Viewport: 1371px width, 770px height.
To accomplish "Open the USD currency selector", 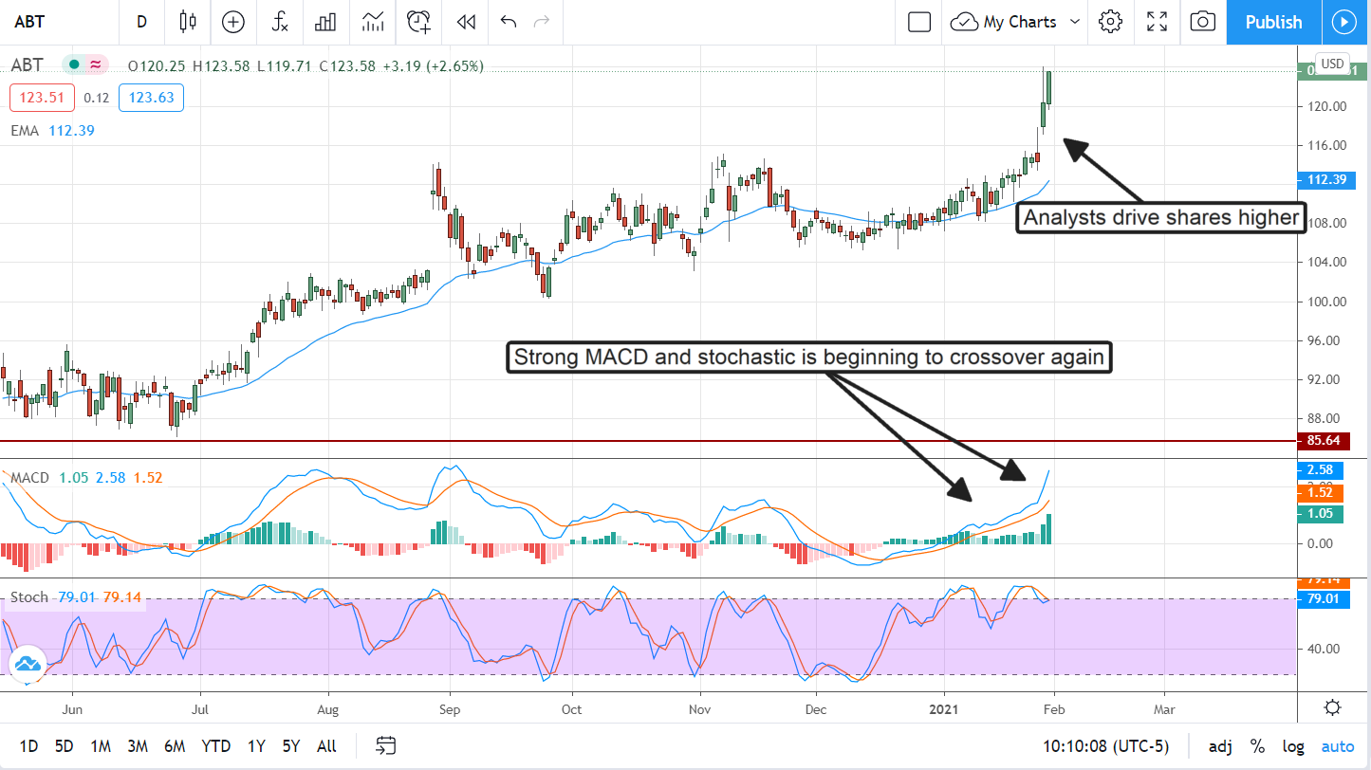I will [1333, 64].
